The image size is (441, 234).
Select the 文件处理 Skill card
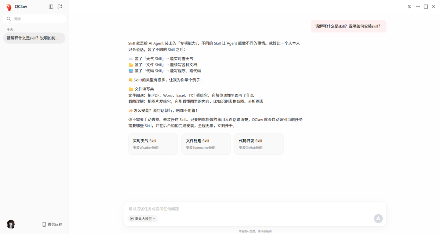(x=206, y=144)
